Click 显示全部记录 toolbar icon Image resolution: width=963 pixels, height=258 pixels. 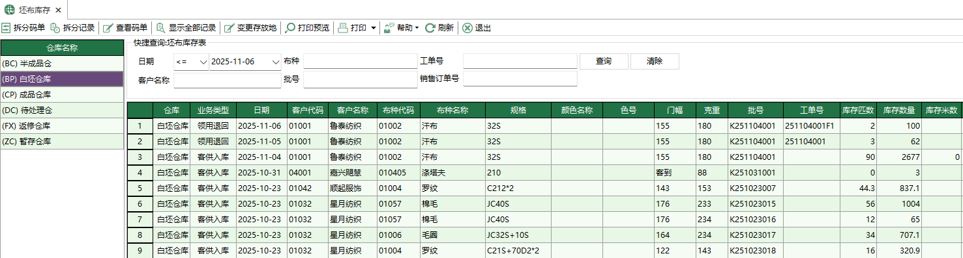click(160, 28)
